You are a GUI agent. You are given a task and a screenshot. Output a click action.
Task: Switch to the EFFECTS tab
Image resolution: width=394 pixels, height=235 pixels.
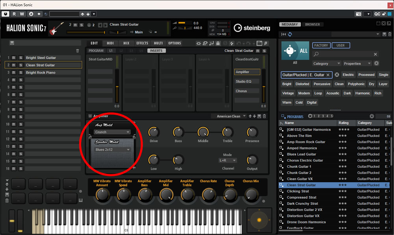(142, 43)
